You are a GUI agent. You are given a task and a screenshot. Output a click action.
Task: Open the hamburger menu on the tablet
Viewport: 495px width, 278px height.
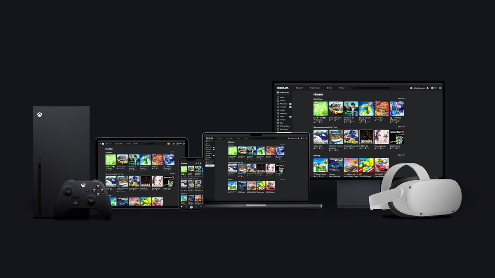tap(100, 144)
